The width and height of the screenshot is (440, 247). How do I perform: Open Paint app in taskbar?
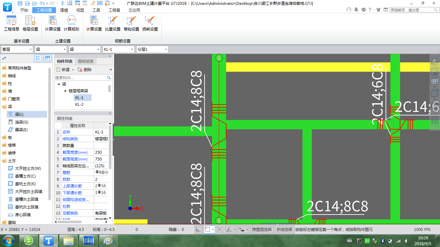108,240
